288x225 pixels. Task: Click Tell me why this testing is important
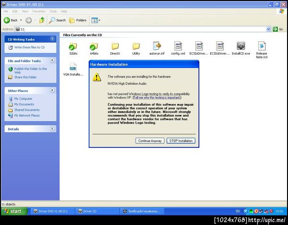(x=157, y=97)
